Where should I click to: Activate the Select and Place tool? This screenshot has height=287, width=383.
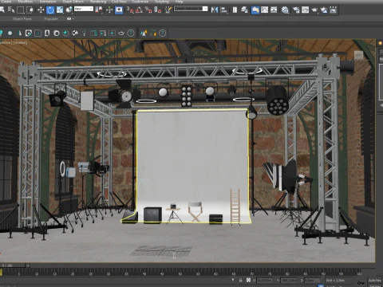coord(69,10)
